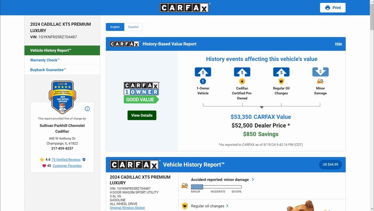Open the Original Window Sticker link
Viewport: 374px width, 211px height.
coord(127,208)
